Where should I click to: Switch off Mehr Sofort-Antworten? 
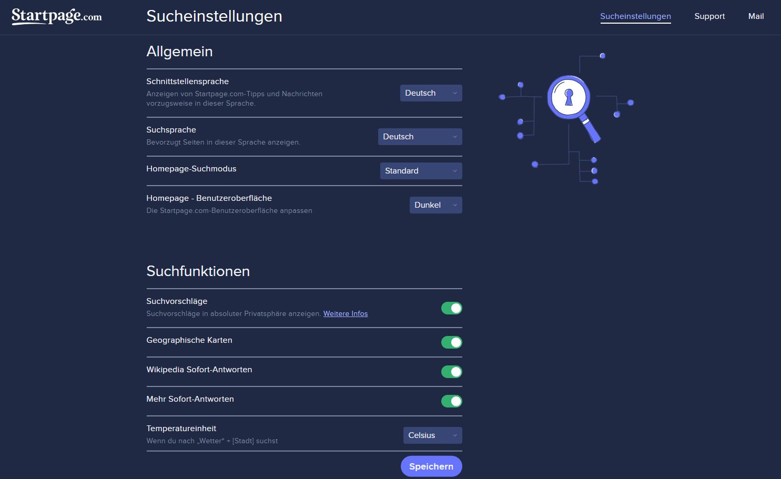[x=451, y=401]
